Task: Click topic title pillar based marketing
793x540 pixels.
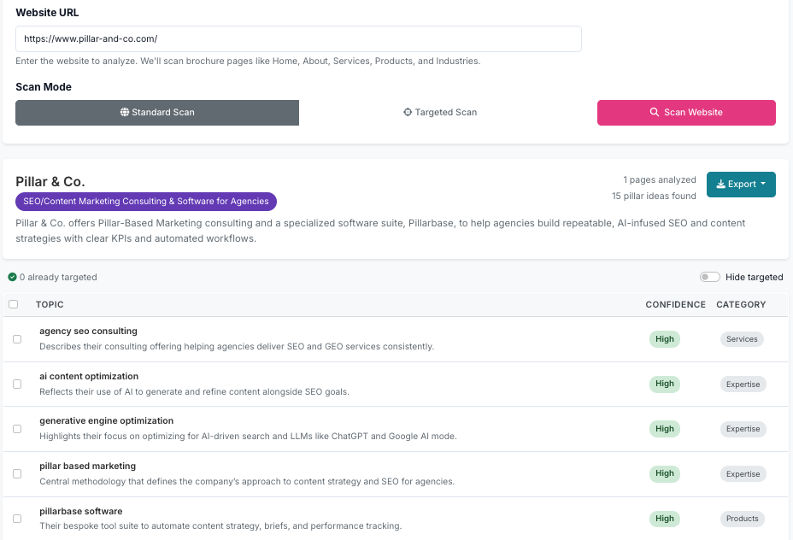Action: [87, 467]
